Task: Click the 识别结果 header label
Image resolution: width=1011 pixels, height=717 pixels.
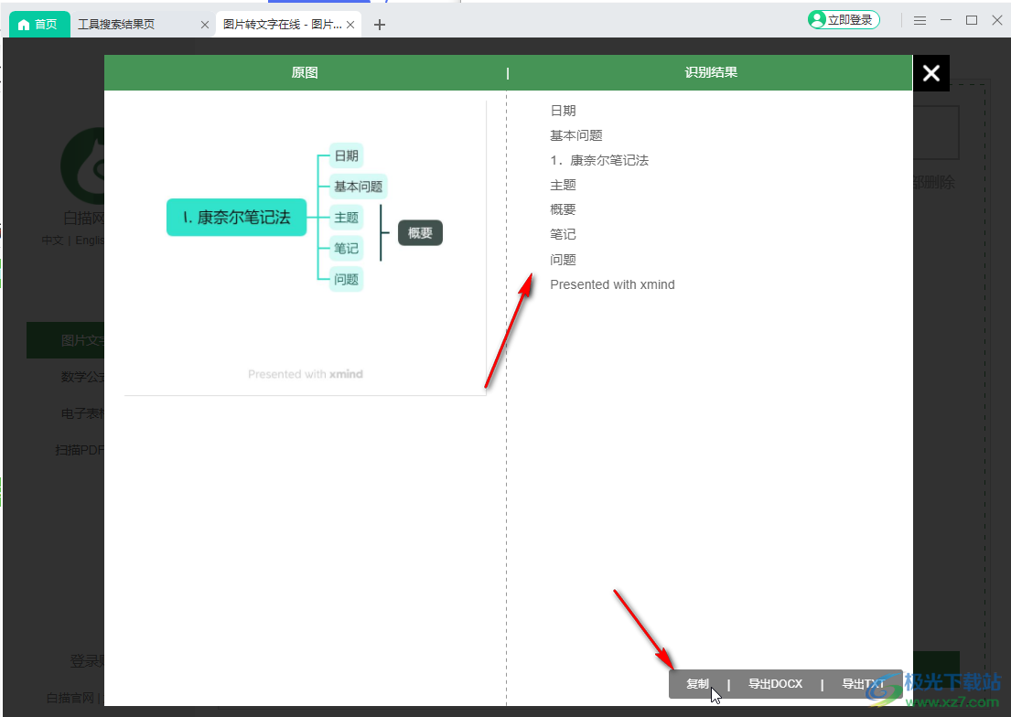Action: click(x=711, y=73)
